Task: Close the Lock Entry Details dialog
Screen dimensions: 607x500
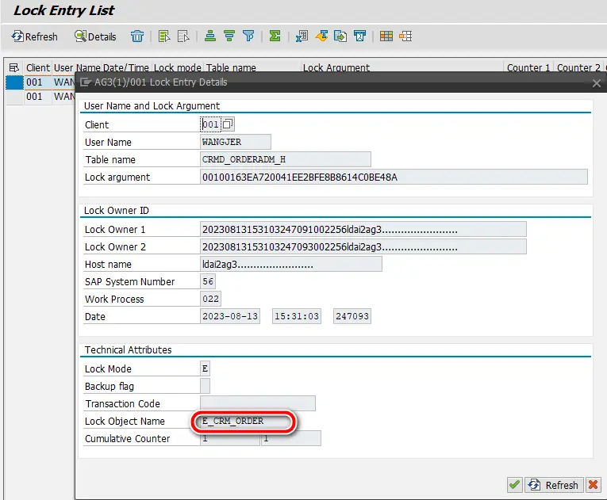Action: click(597, 82)
